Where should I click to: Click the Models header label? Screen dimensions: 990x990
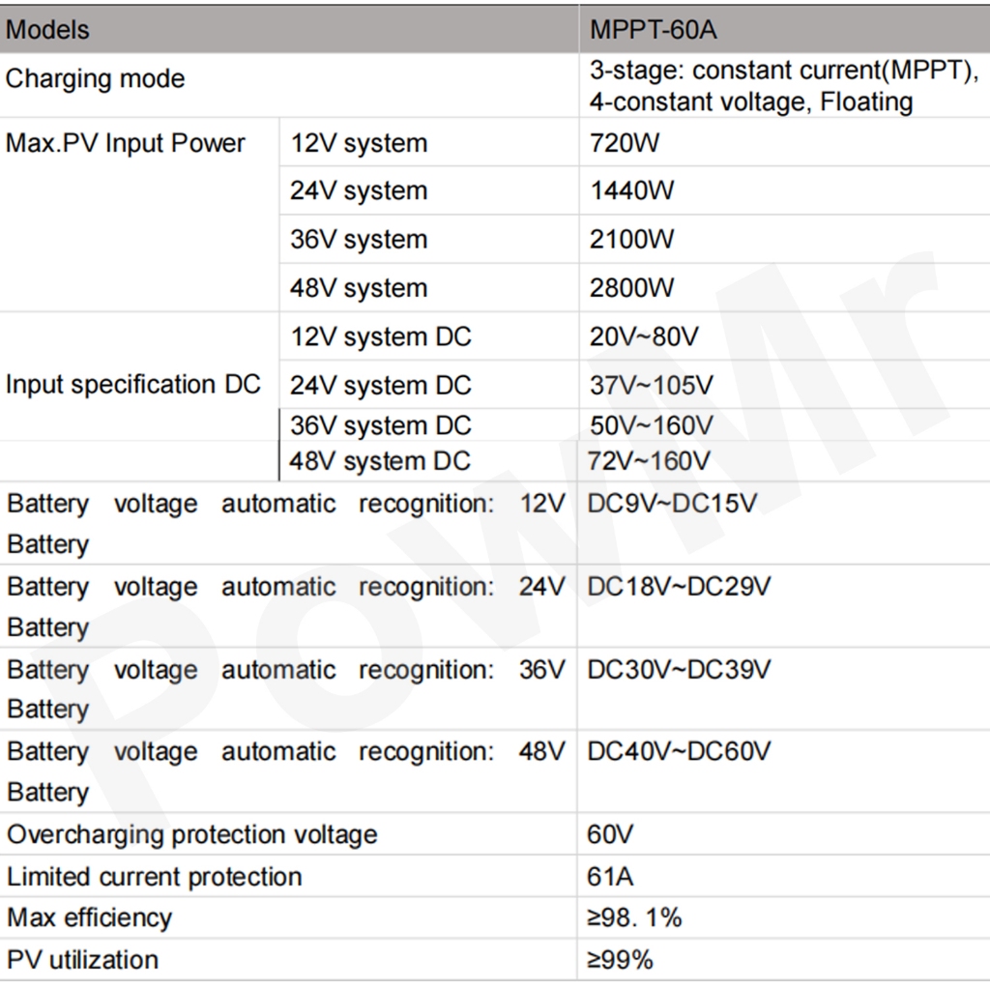[x=47, y=30]
